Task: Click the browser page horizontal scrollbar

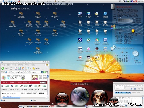Action: tap(24, 98)
